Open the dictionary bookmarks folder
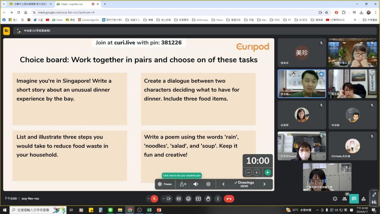The height and width of the screenshot is (214, 380). point(200,20)
